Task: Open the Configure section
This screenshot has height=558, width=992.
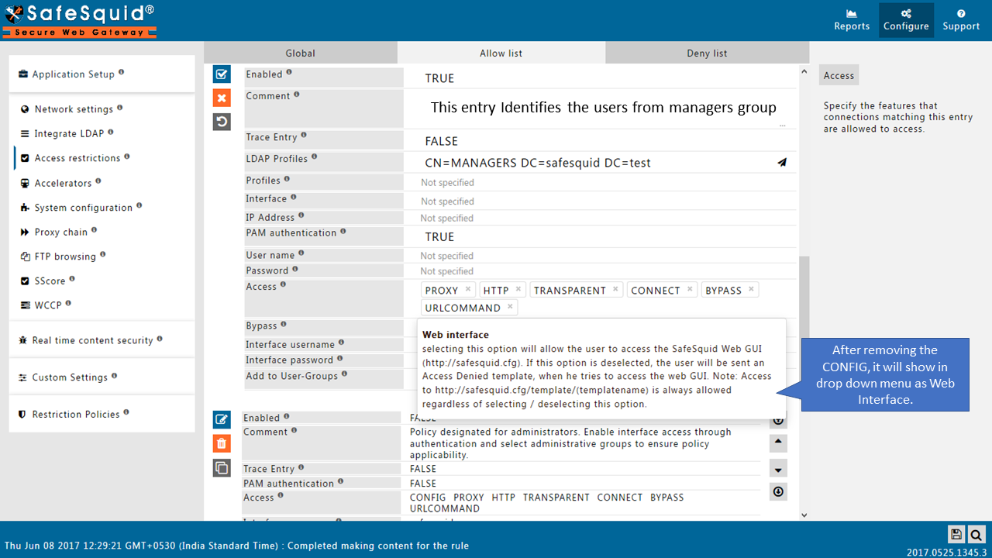Action: point(906,20)
